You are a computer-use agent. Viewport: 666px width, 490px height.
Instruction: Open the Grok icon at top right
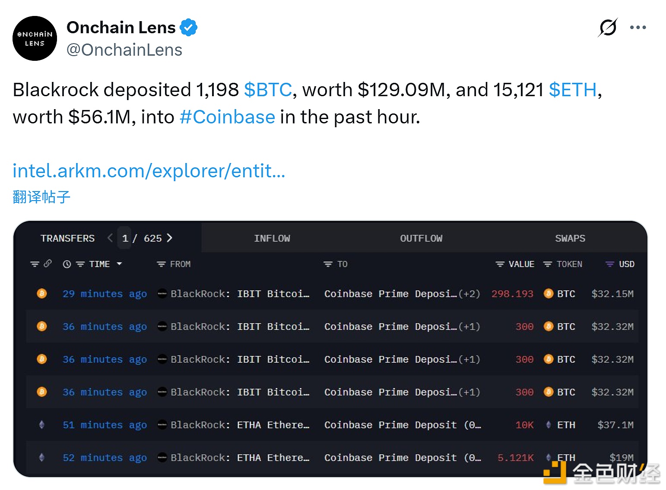(608, 27)
